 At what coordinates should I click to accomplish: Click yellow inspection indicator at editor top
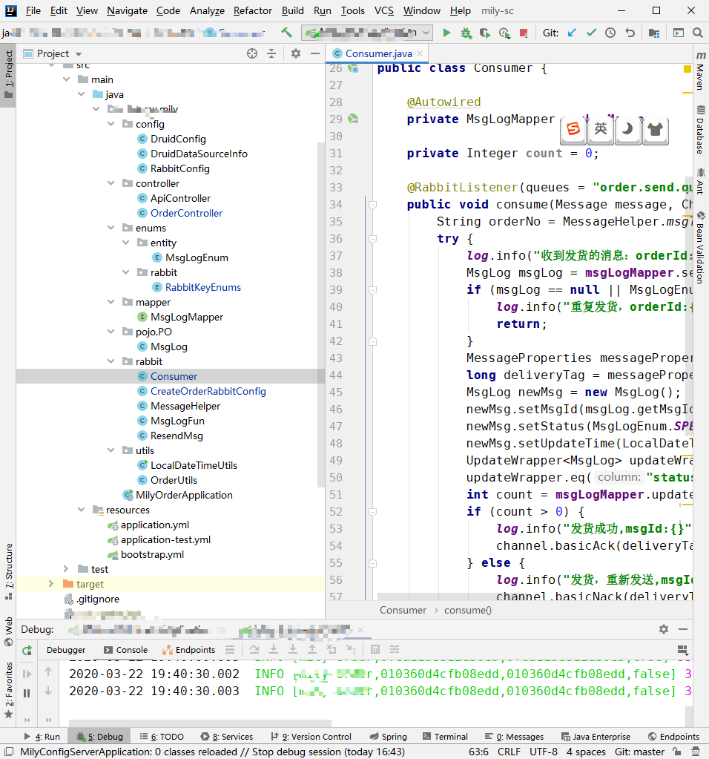click(687, 69)
